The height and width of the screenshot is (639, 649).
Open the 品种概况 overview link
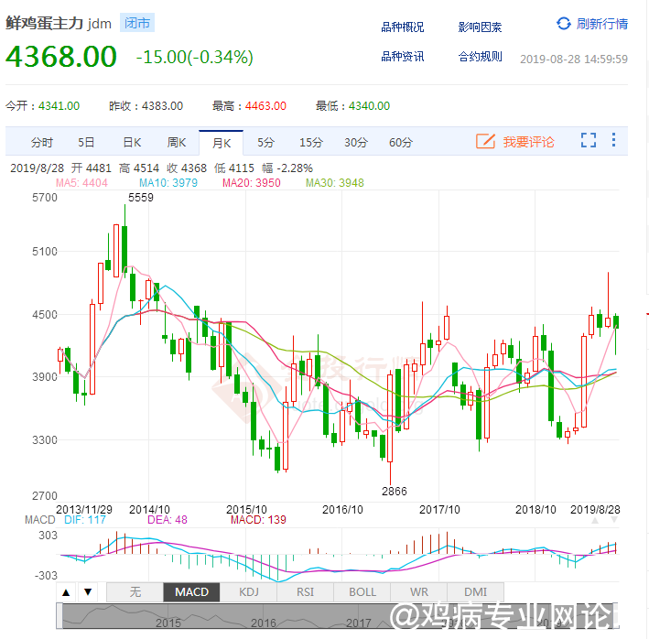403,27
